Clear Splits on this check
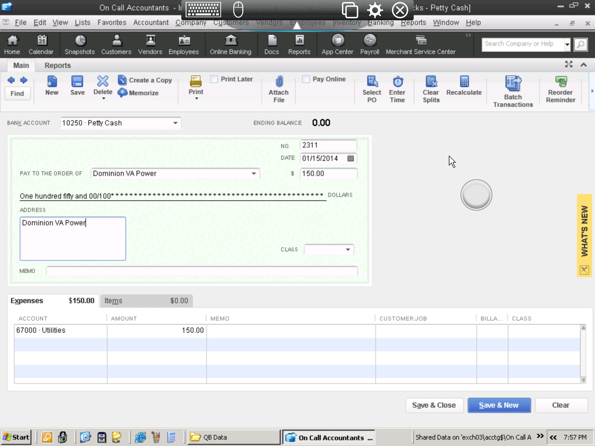The height and width of the screenshot is (446, 595). coord(431,90)
